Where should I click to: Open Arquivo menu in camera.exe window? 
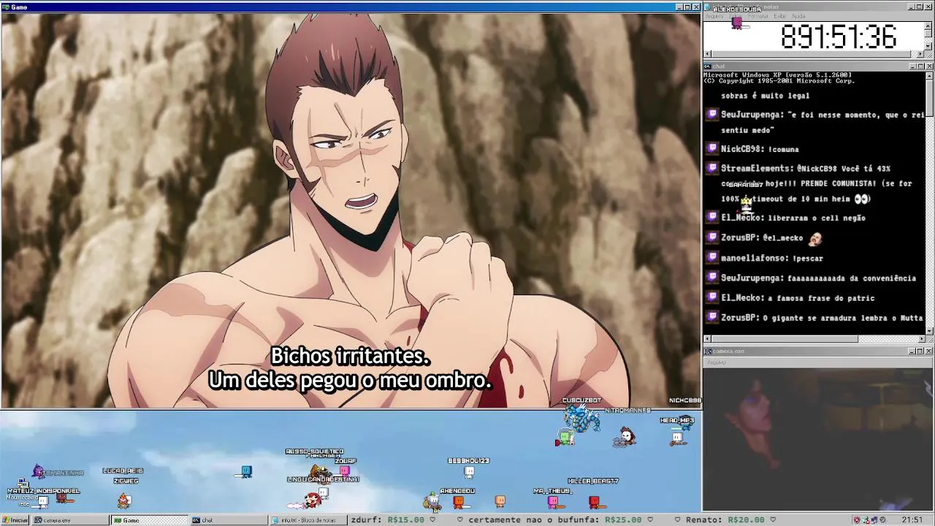click(716, 362)
